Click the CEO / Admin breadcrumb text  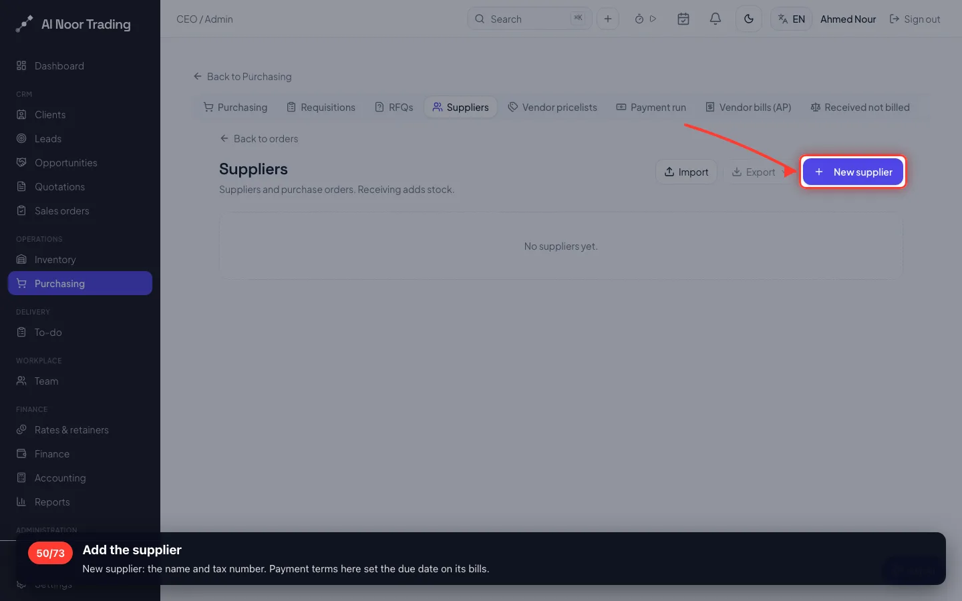(x=204, y=19)
